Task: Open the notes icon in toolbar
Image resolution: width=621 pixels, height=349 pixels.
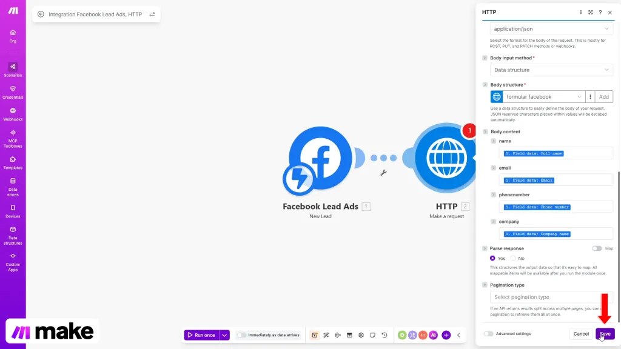Action: coord(373,335)
